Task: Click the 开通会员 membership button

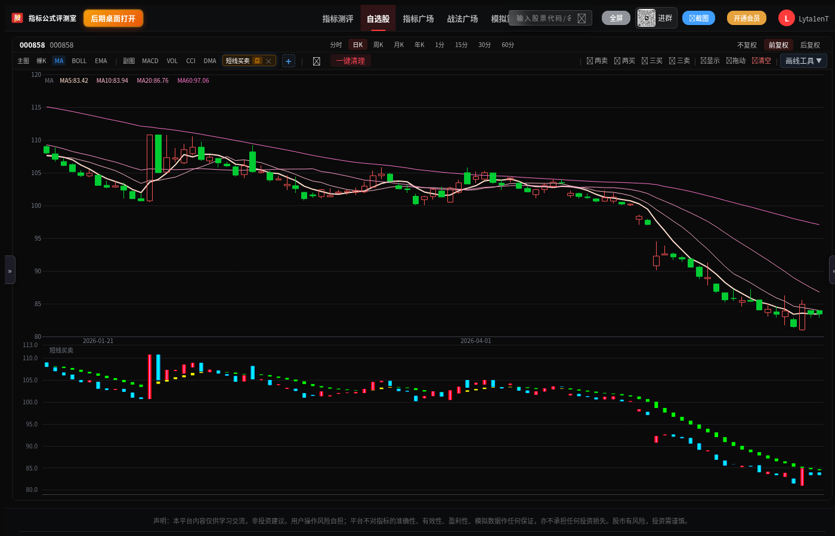Action: (x=746, y=18)
